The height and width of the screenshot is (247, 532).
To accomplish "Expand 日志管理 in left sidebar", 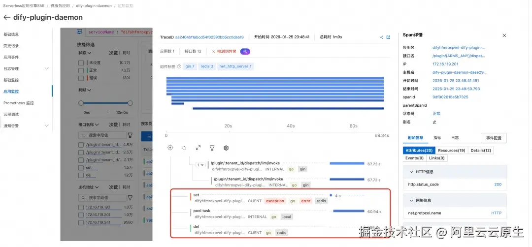I will pyautogui.click(x=46, y=69).
